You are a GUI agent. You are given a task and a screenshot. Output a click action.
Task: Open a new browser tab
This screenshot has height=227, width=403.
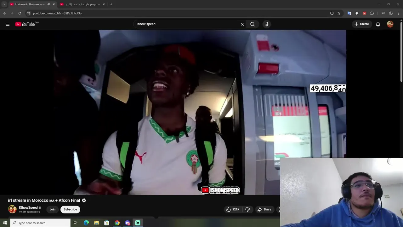coord(111,4)
